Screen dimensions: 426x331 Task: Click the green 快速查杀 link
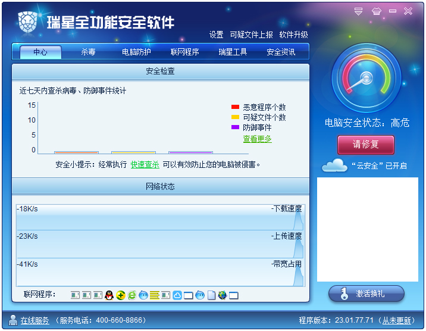[145, 164]
